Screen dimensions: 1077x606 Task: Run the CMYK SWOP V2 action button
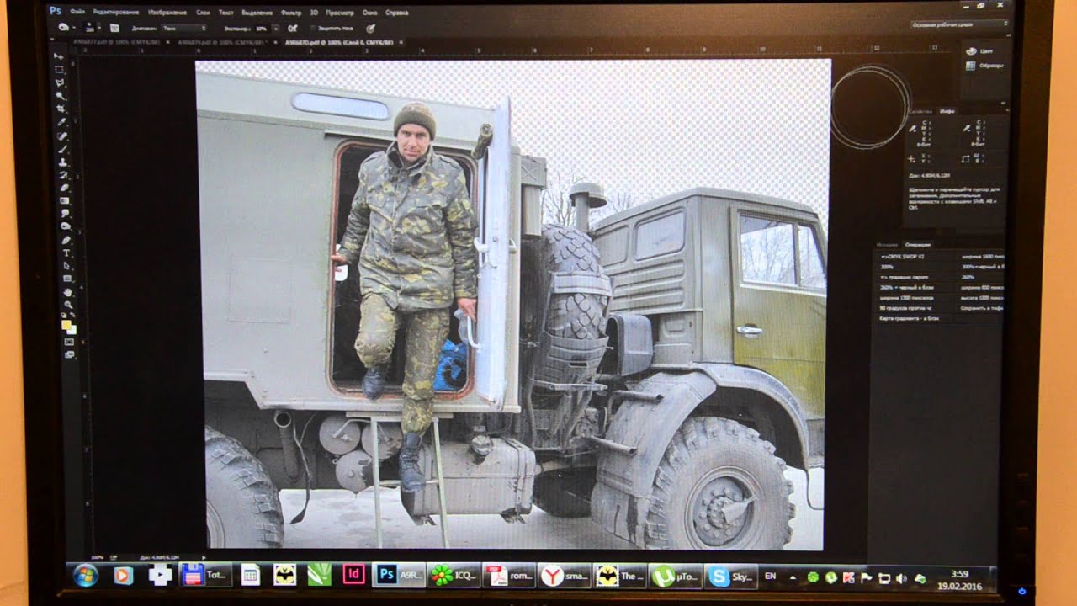[915, 257]
